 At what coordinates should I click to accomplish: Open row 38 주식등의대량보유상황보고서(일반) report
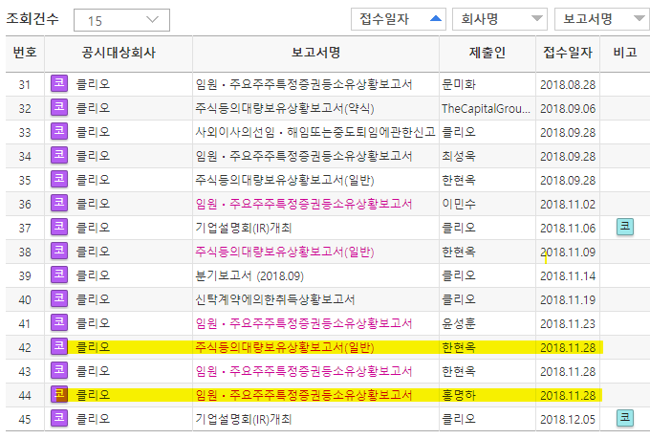coord(285,252)
